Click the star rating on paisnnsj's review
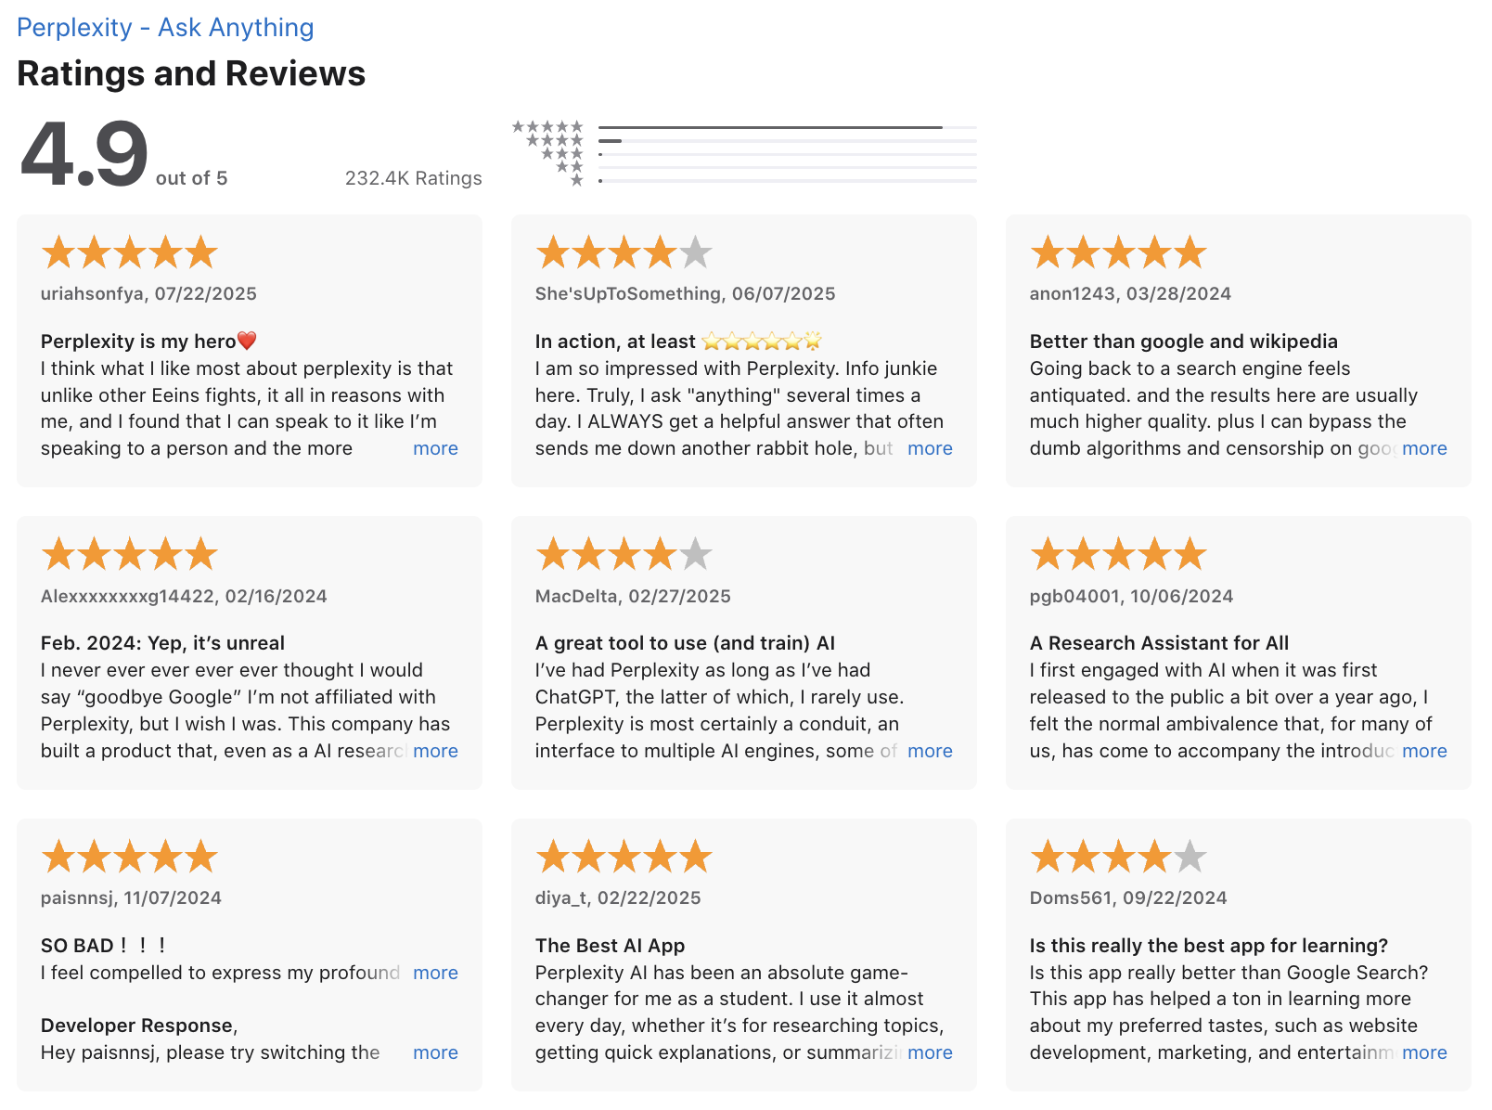Viewport: 1492px width, 1110px height. 129,856
